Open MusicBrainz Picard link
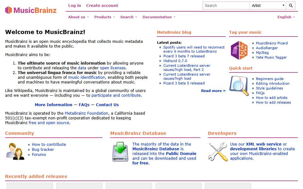 272,43
